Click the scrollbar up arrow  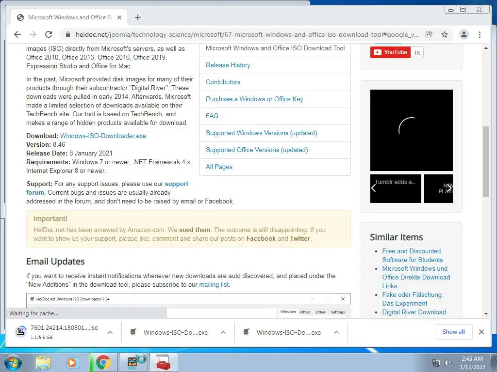[485, 48]
